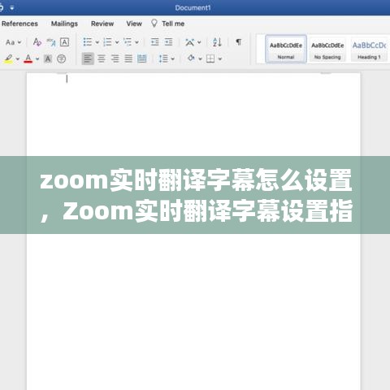
Task: Toggle align text right
Action: pyautogui.click(x=115, y=58)
